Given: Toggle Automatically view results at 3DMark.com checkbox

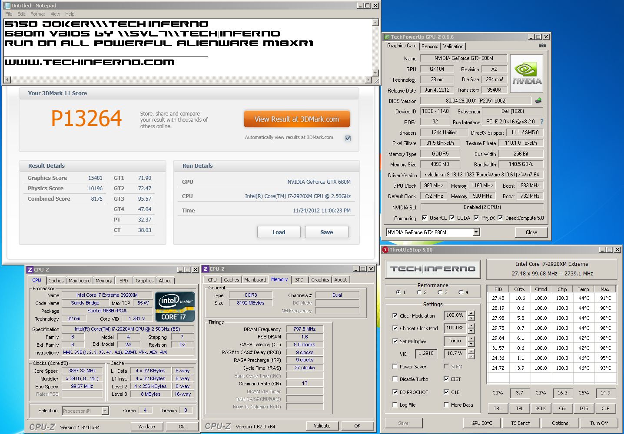Looking at the screenshot, I should click(348, 138).
